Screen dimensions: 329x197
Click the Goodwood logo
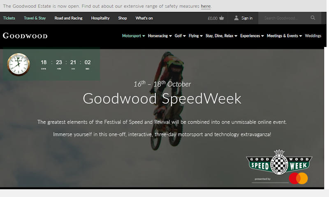click(x=25, y=36)
